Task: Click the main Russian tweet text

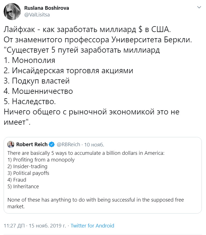Action: (98, 75)
